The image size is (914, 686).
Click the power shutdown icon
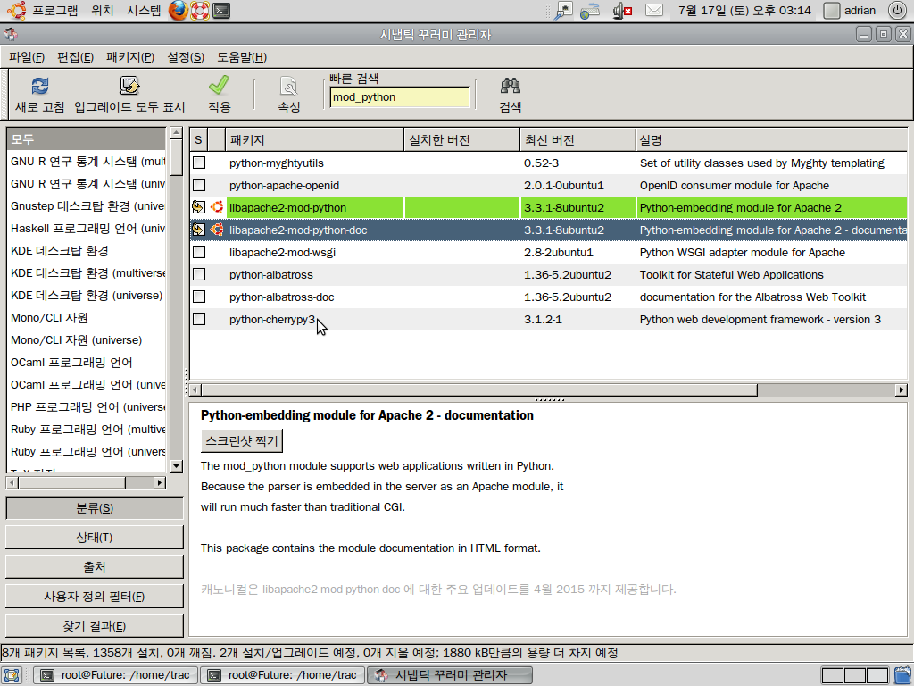897,10
